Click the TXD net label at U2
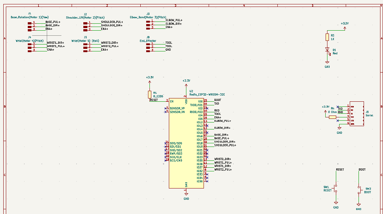 click(x=217, y=104)
